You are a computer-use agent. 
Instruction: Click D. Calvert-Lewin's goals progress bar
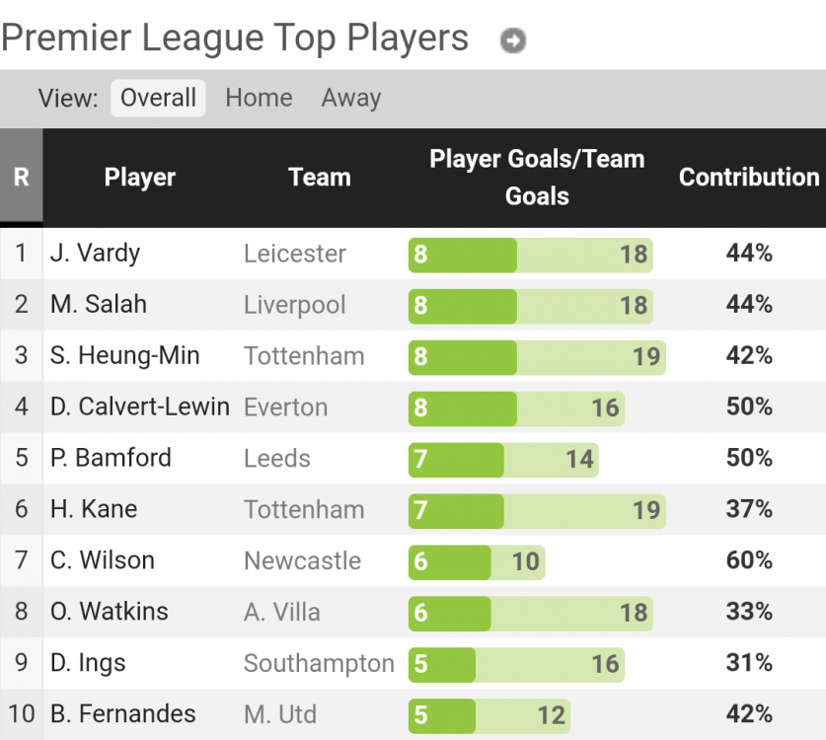(x=516, y=407)
